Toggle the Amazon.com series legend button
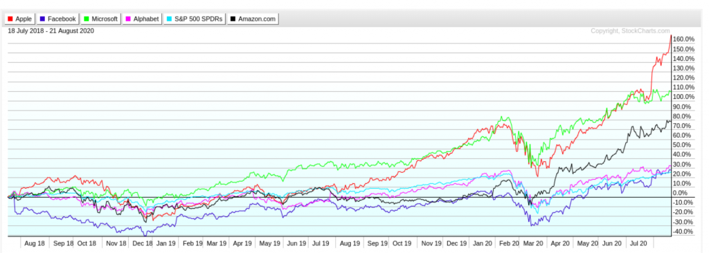Image resolution: width=709 pixels, height=253 pixels. coord(253,19)
